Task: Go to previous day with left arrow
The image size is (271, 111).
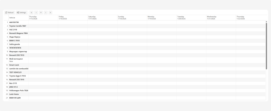Action: (x=36, y=12)
